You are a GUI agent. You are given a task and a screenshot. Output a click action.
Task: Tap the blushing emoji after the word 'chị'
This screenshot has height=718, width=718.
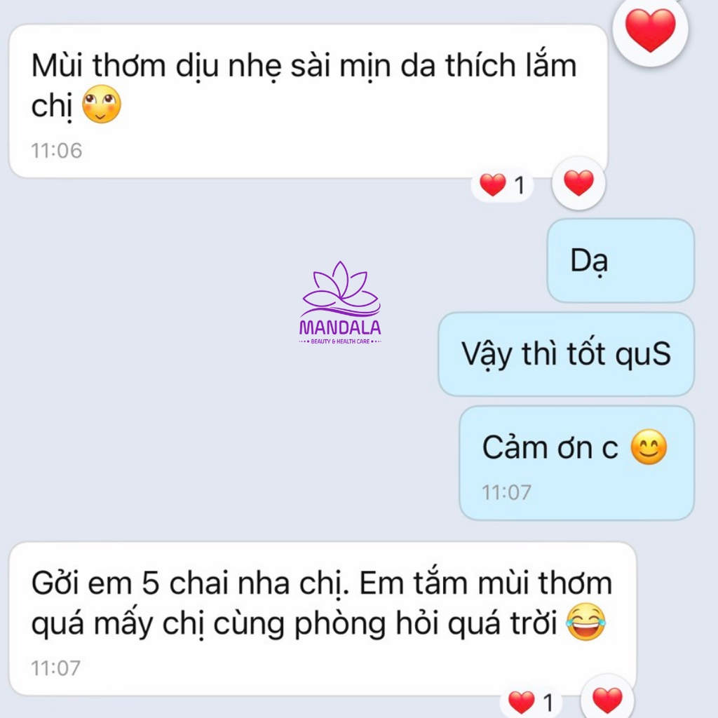point(102,104)
